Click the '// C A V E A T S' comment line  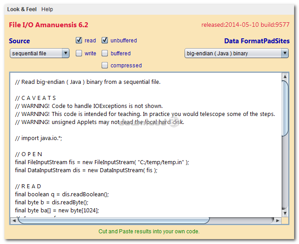tap(36, 98)
